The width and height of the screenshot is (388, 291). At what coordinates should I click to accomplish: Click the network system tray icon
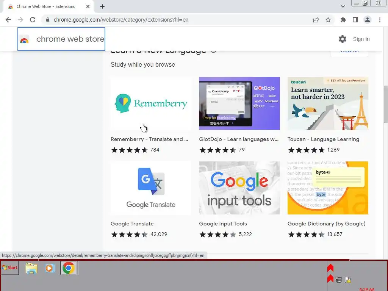[x=338, y=280]
